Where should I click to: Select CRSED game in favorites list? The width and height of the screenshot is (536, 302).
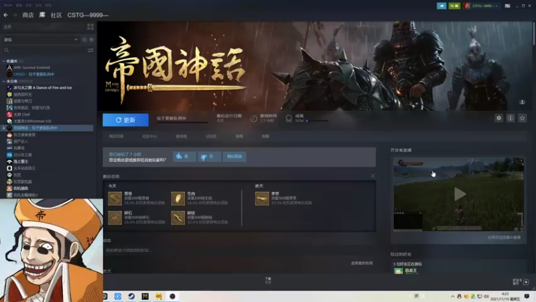point(34,74)
